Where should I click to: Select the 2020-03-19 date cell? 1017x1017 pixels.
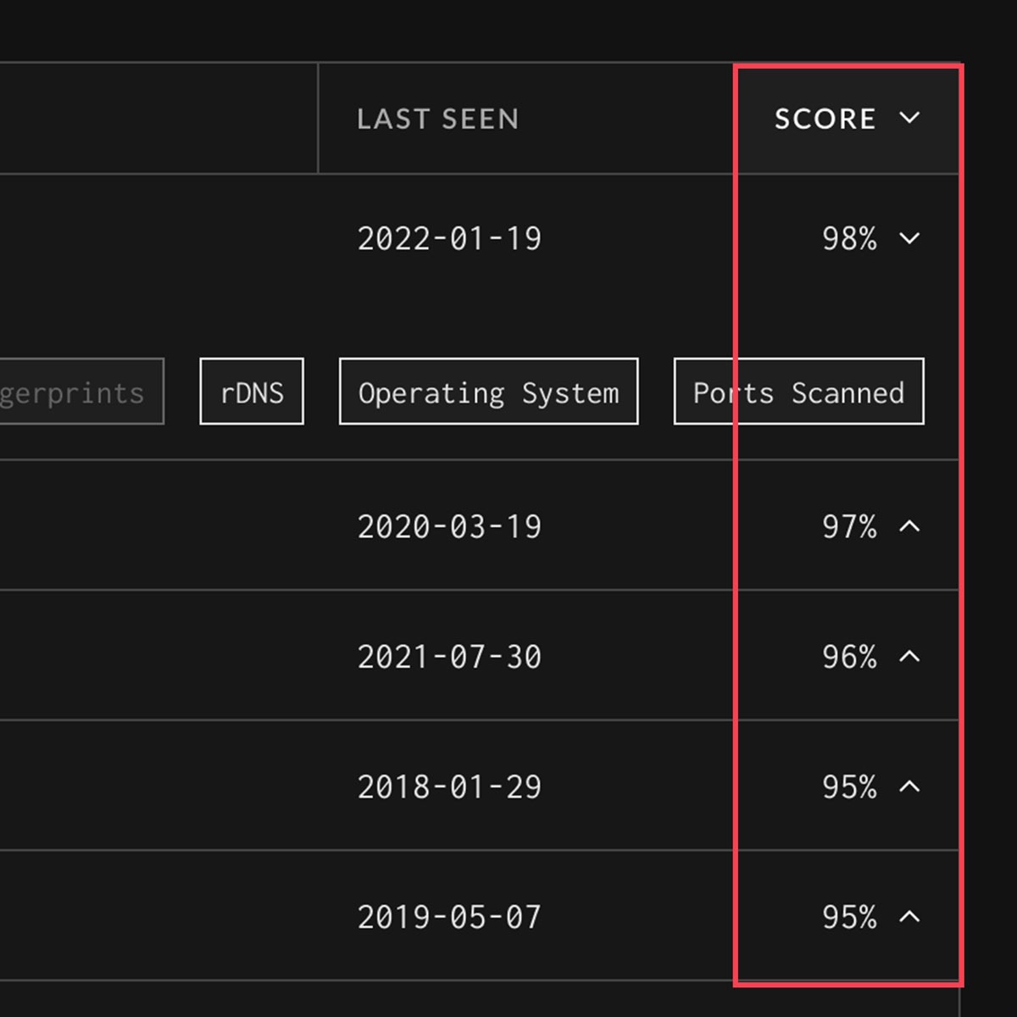pos(449,527)
